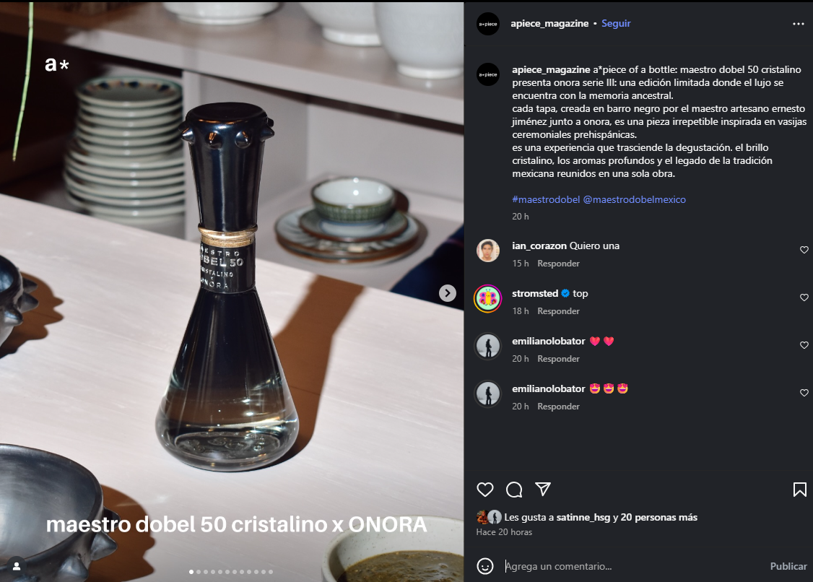Image resolution: width=813 pixels, height=582 pixels.
Task: Open the #maestrodobel hashtag
Action: [x=545, y=200]
